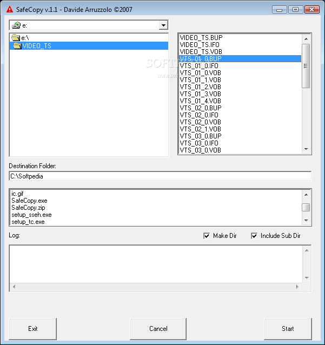Select file VTS_02_0.IFO
The image size is (325, 345).
(x=240, y=115)
